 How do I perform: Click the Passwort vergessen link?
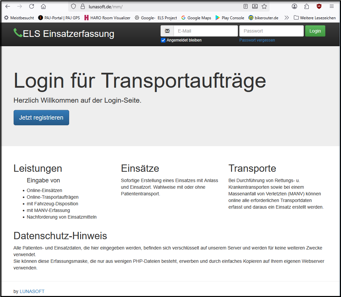click(257, 40)
